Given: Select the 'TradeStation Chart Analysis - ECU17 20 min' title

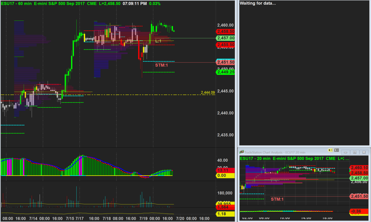Looking at the screenshot, I should (275, 152).
